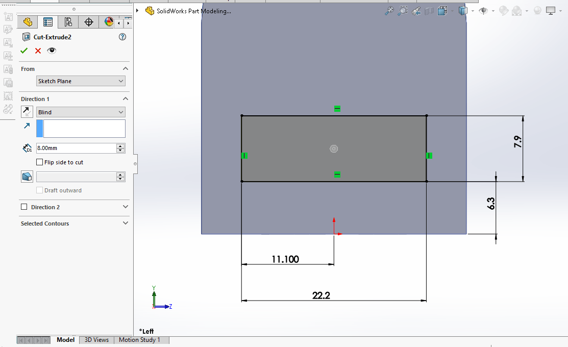This screenshot has width=568, height=347.
Task: Open the DisplayManager color sphere tab
Action: 109,22
